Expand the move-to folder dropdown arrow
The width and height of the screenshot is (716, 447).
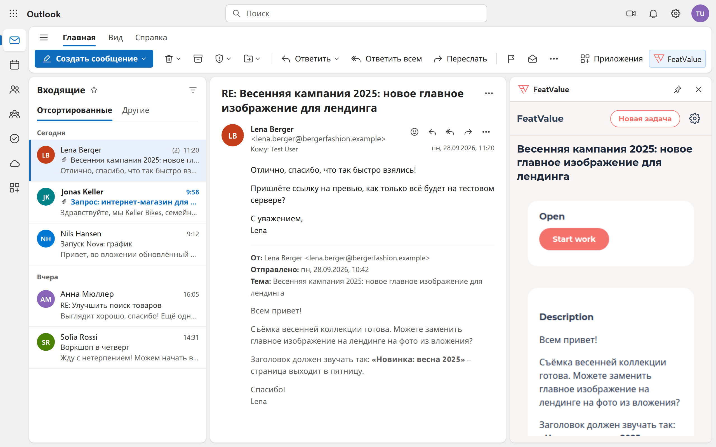coord(258,59)
